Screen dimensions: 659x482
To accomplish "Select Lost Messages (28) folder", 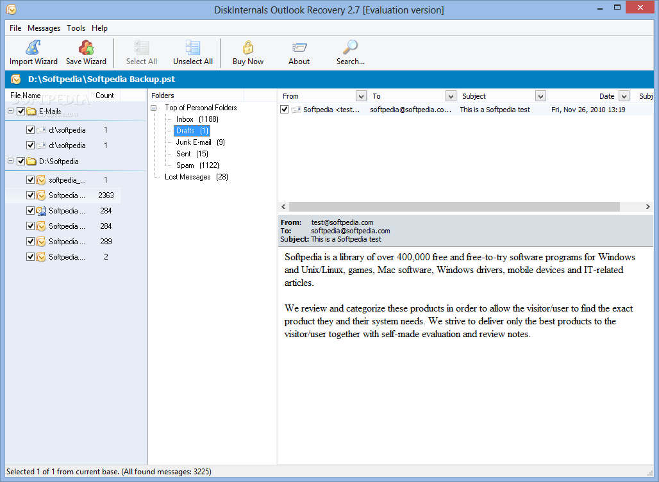I will [196, 177].
